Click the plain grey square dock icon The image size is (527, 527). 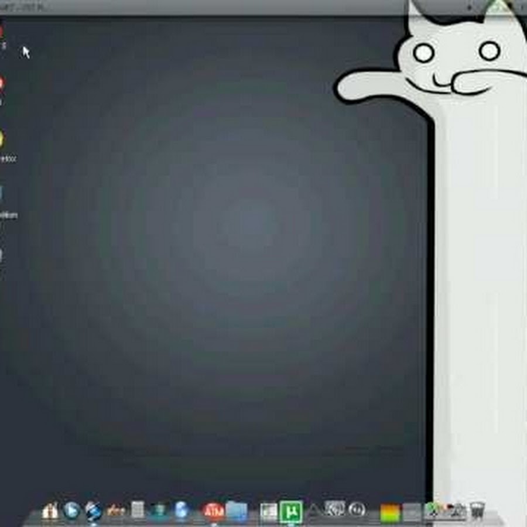pyautogui.click(x=412, y=512)
